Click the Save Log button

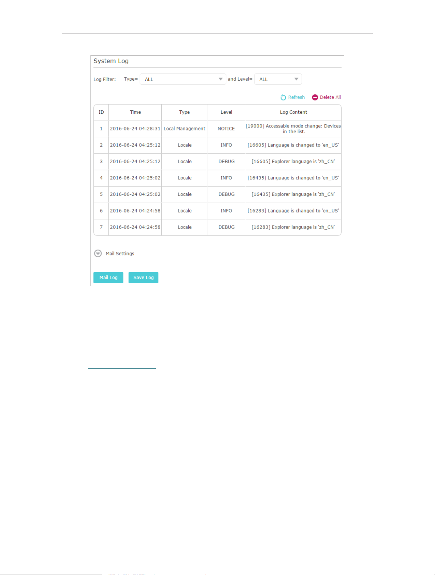click(144, 278)
